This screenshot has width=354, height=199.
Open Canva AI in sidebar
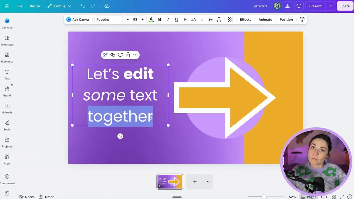tap(7, 23)
